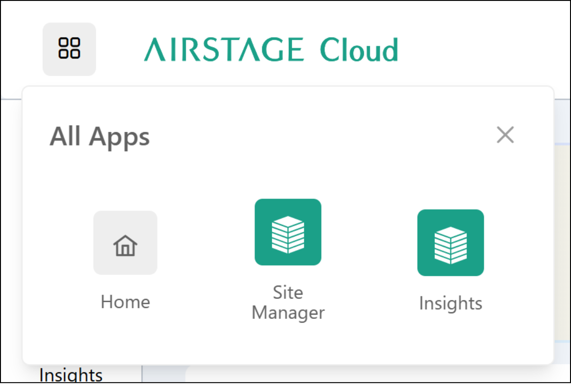Viewport: 571px width, 384px height.
Task: Click the four-square app launcher icon
Action: tap(69, 49)
